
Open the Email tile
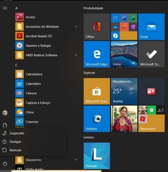[152, 27]
